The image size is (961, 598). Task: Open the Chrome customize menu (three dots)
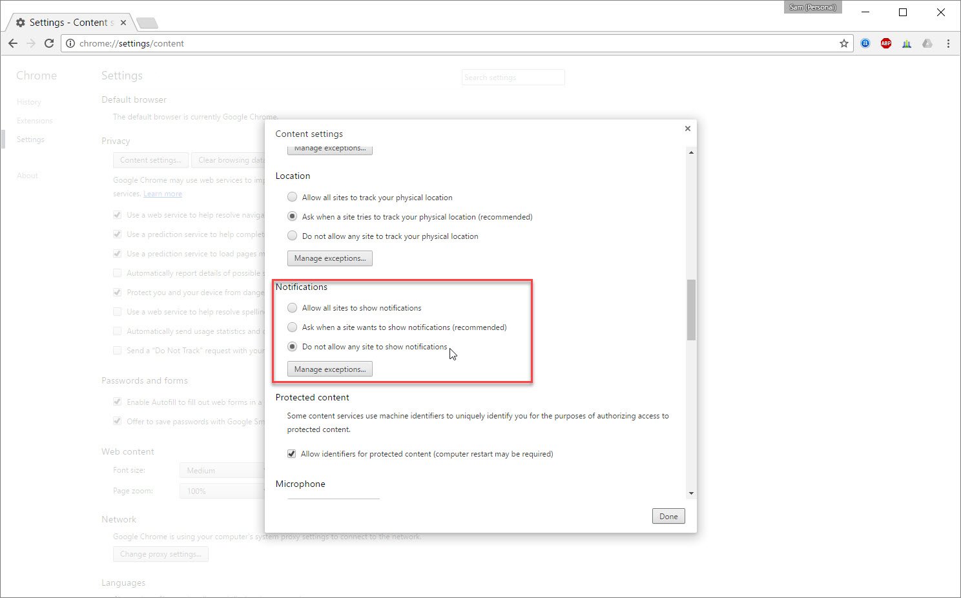[947, 43]
